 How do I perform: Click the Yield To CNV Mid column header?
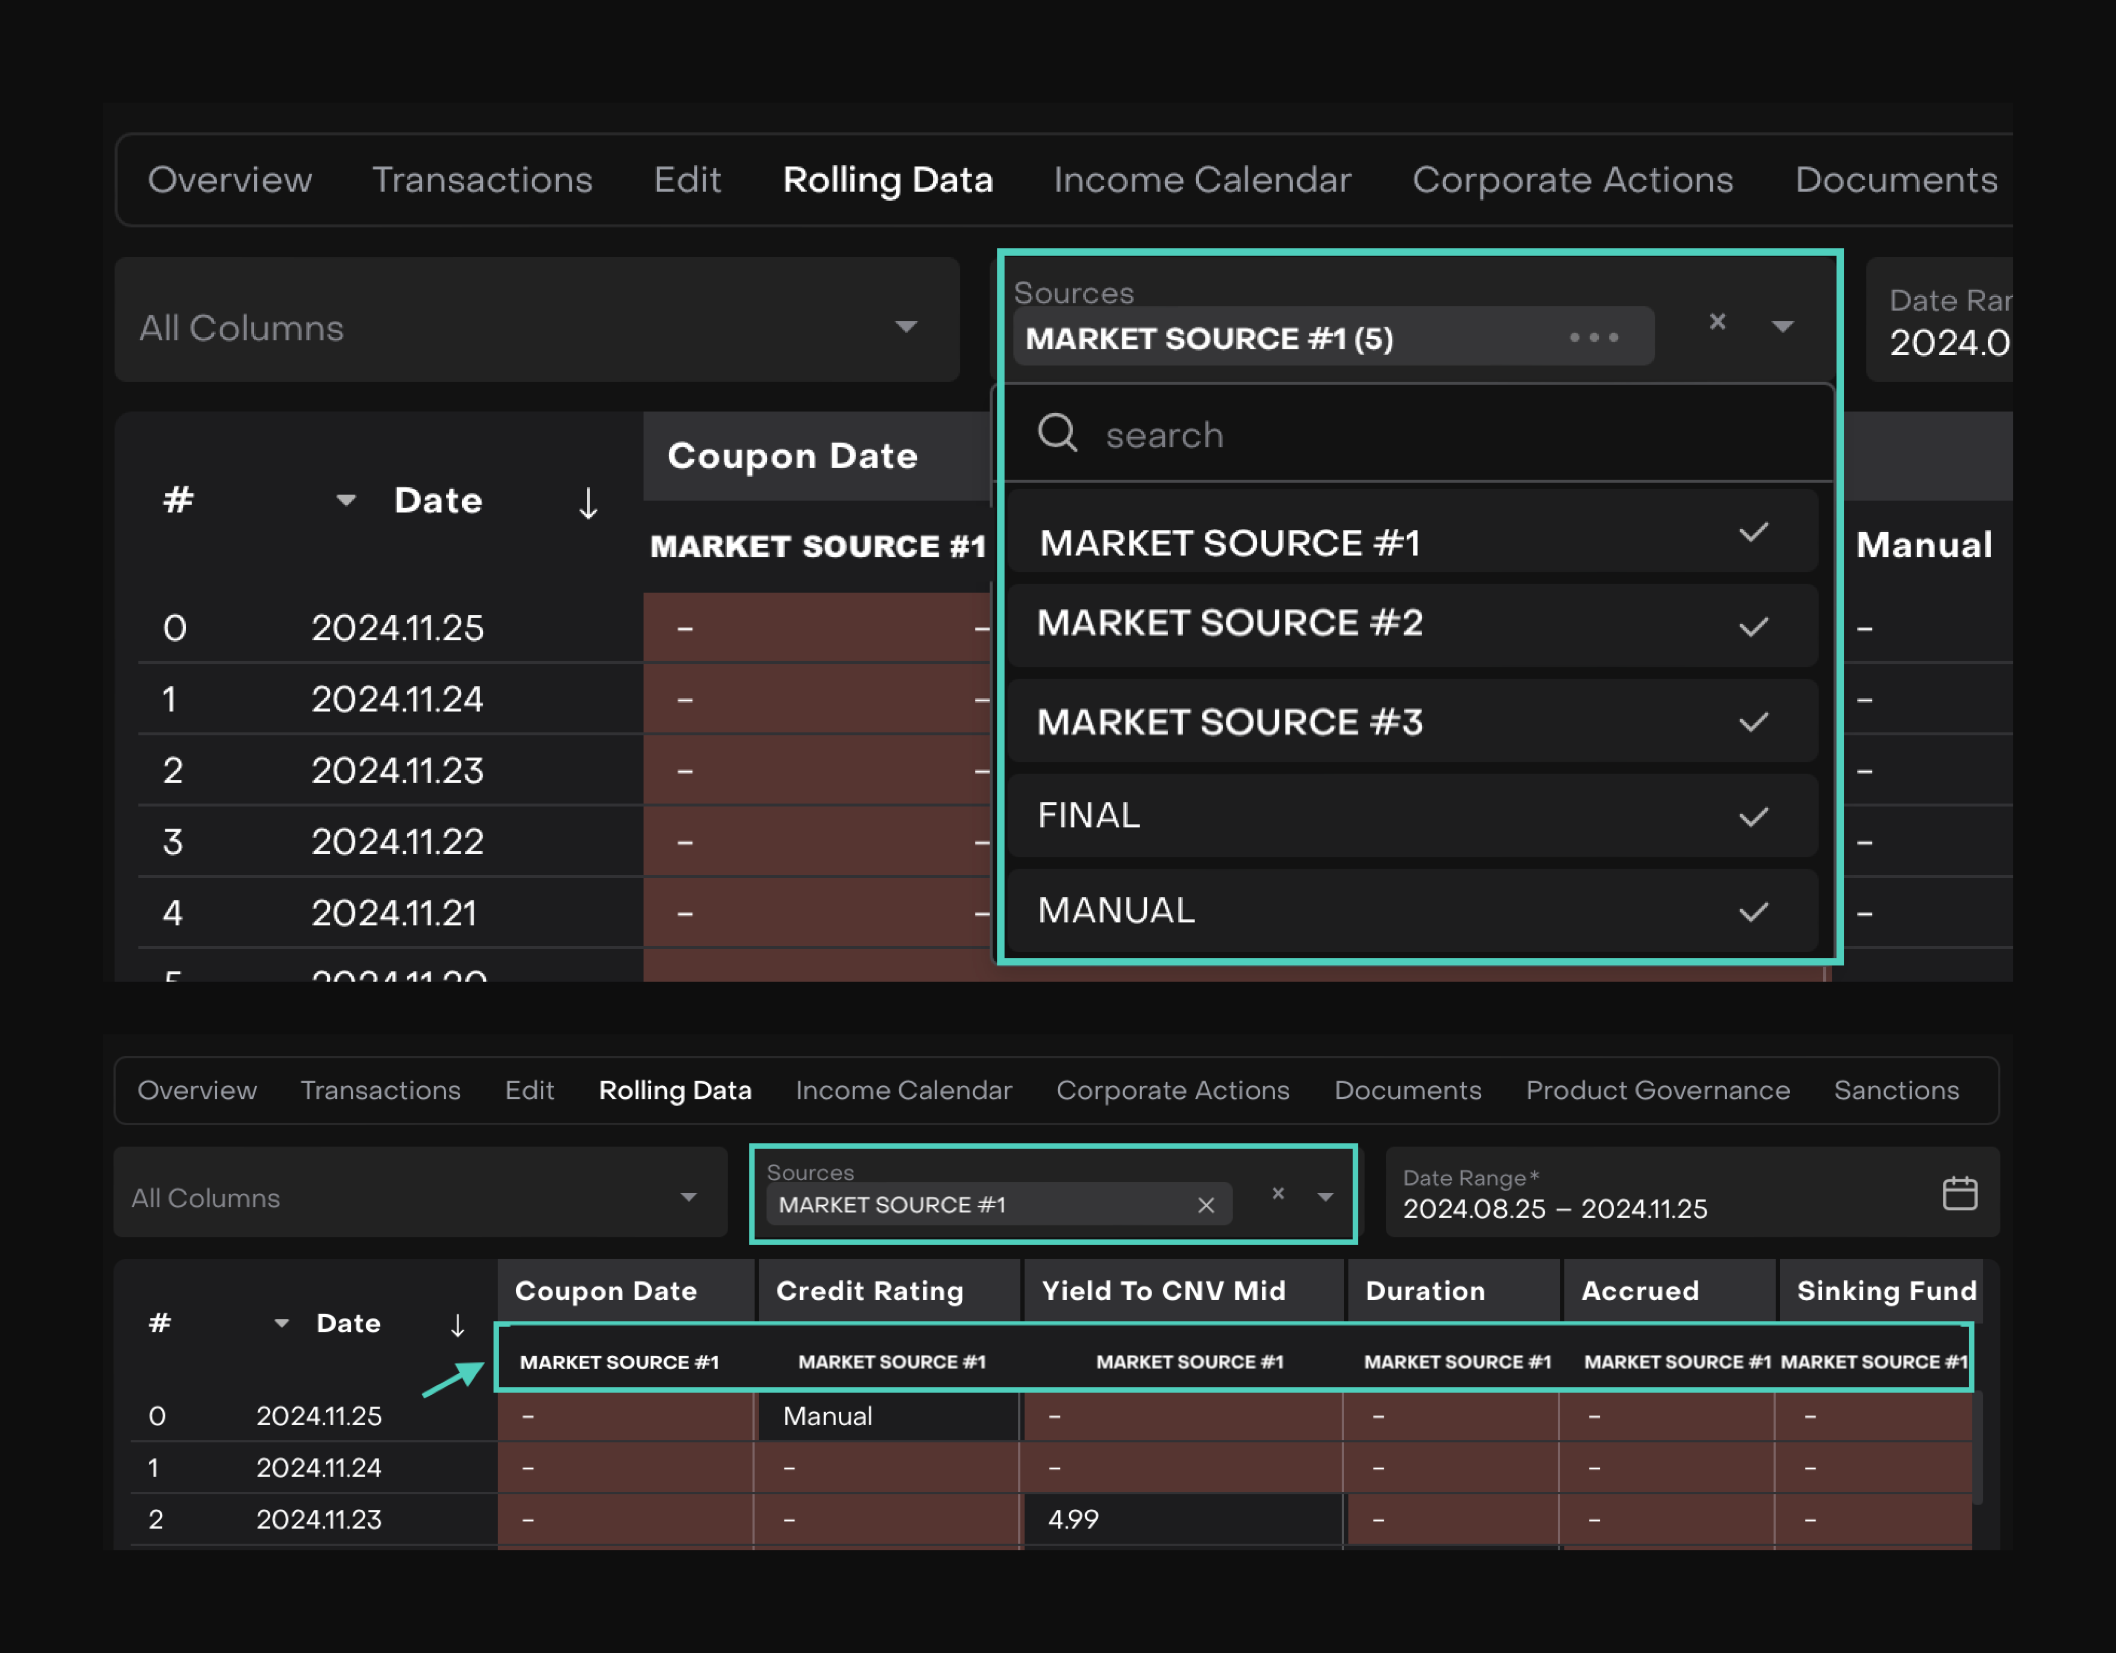click(1163, 1290)
